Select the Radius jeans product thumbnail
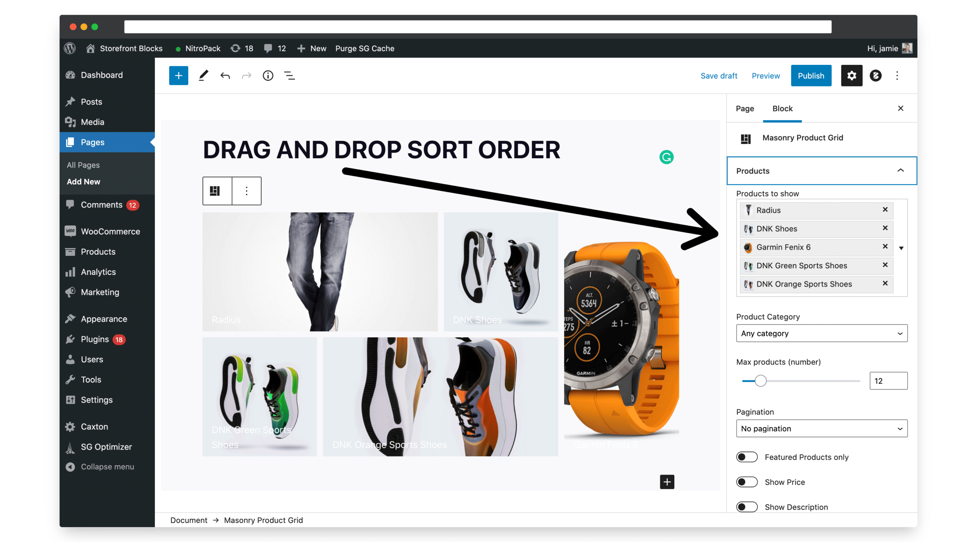The image size is (977, 542). (320, 272)
